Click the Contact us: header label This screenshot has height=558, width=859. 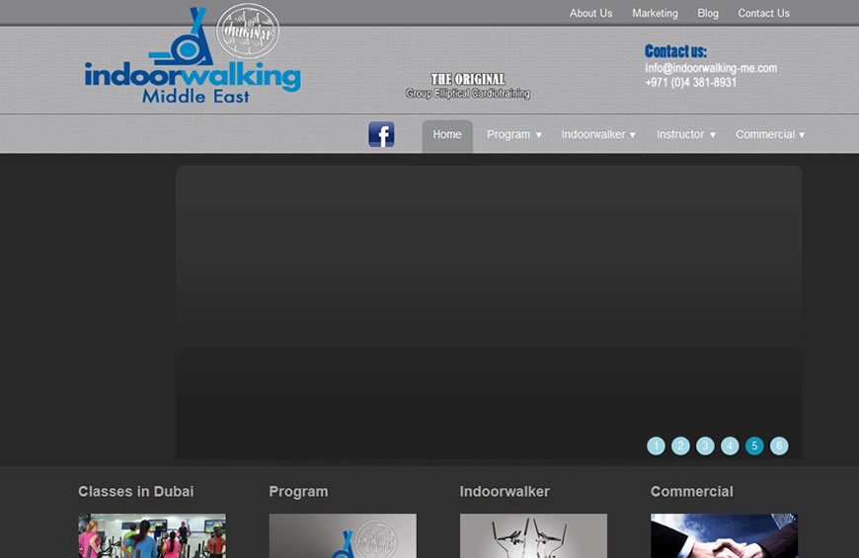pyautogui.click(x=675, y=51)
